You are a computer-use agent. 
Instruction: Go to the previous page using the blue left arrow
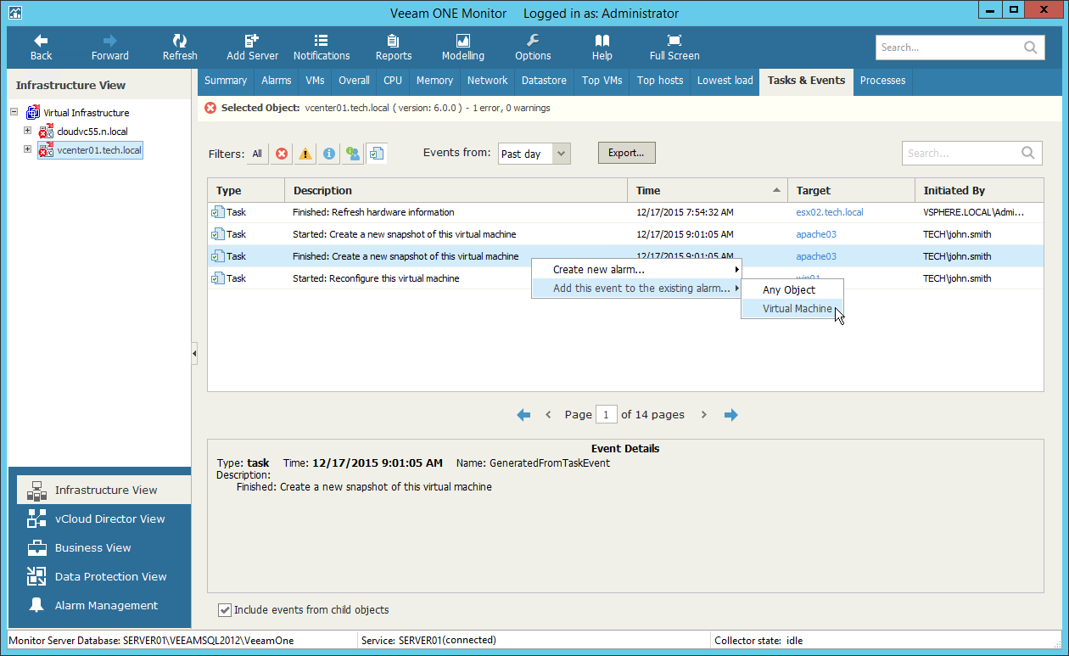pyautogui.click(x=523, y=415)
